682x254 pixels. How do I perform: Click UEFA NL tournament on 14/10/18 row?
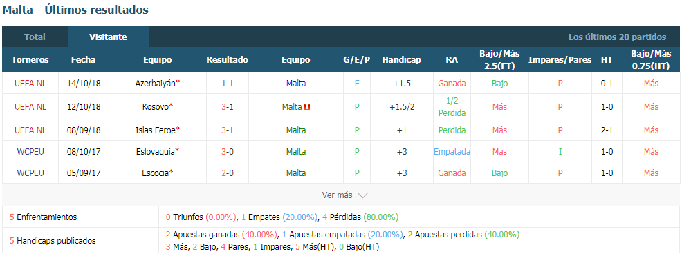tap(30, 84)
